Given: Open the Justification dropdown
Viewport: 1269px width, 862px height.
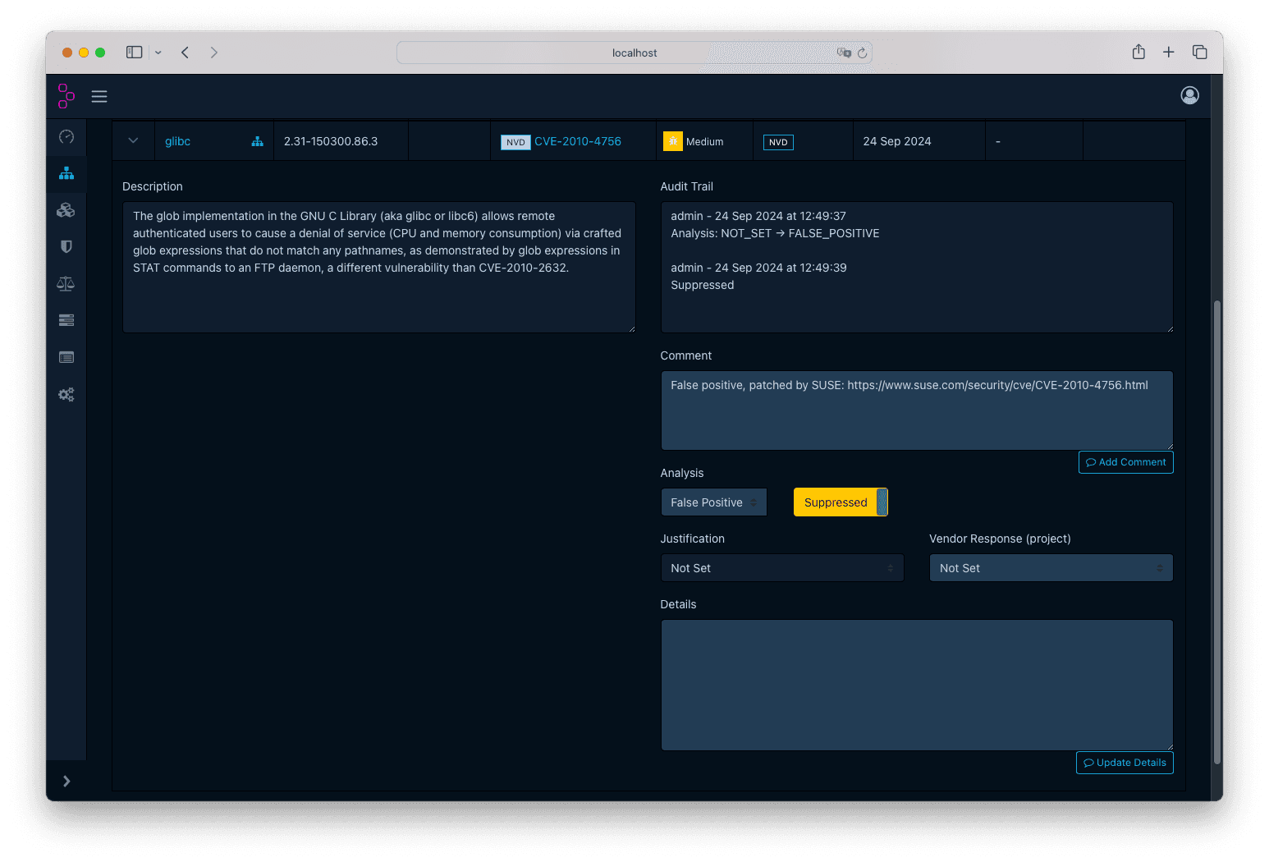Looking at the screenshot, I should pyautogui.click(x=781, y=567).
